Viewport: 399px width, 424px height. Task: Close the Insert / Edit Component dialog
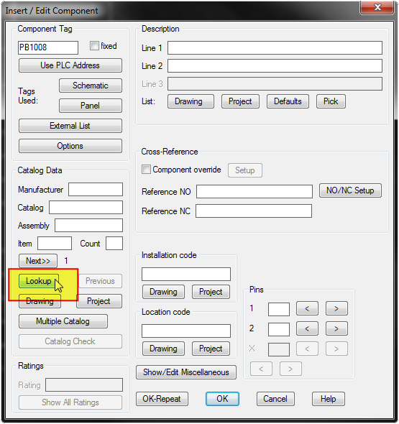(377, 7)
